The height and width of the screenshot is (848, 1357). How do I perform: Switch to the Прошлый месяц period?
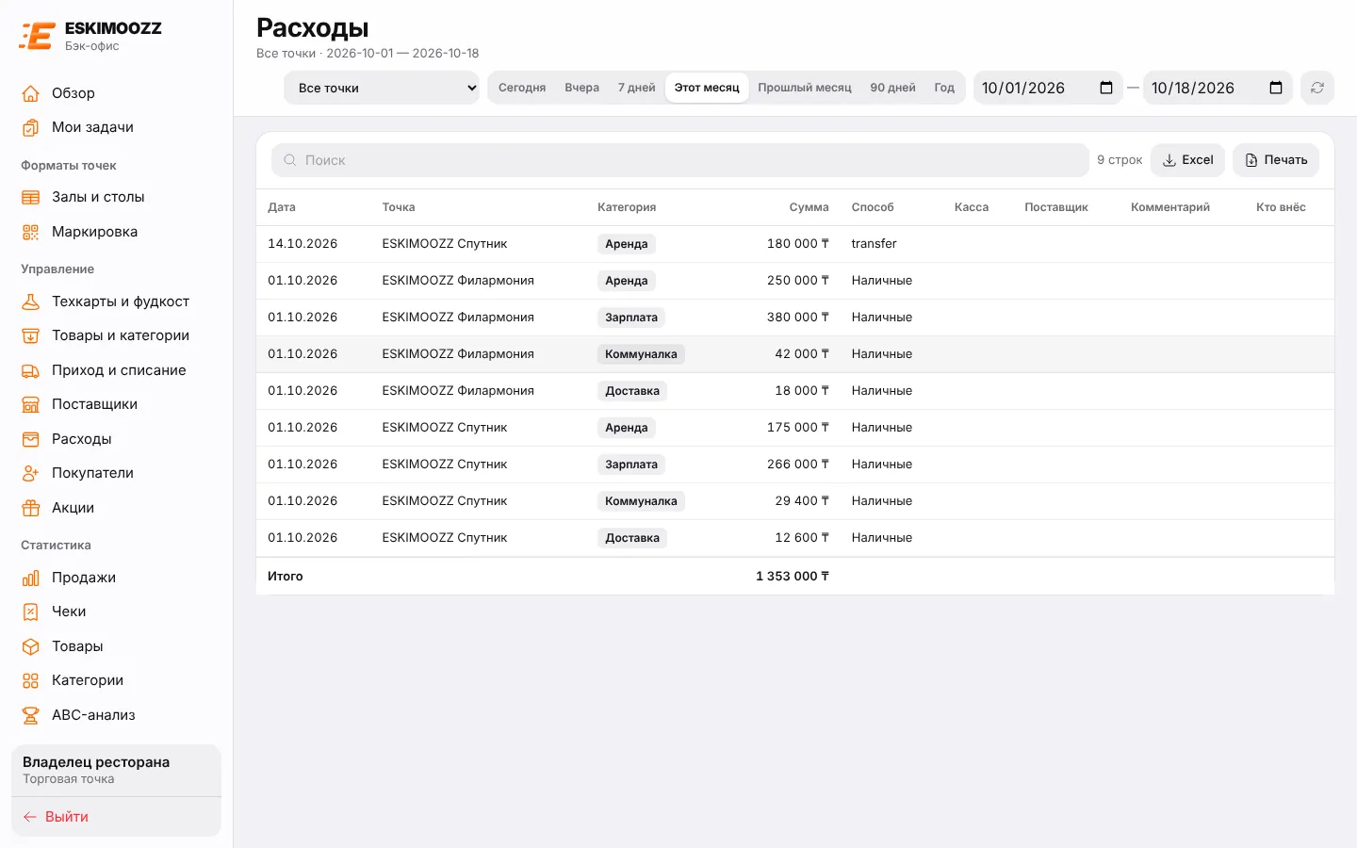805,88
